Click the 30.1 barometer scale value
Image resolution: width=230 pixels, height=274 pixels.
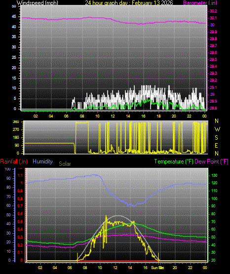click(213, 18)
